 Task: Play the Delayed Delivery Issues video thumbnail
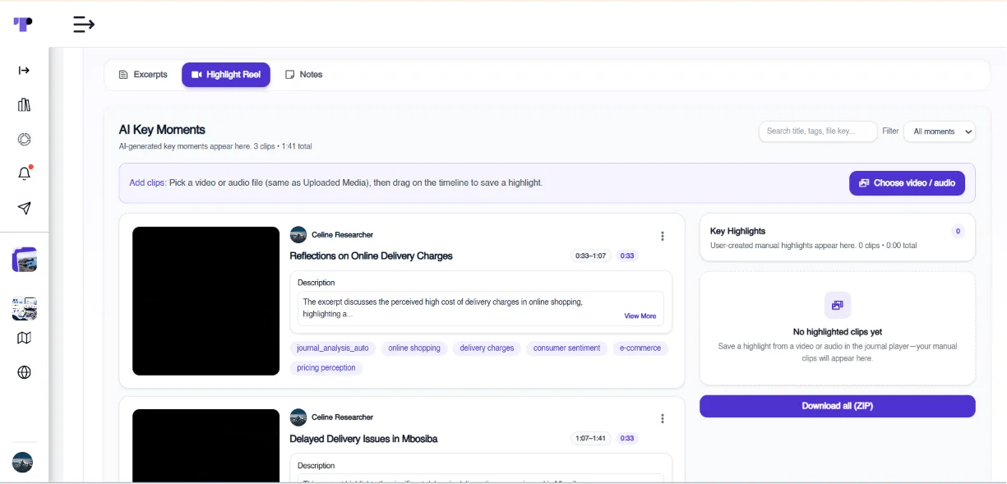tap(206, 445)
